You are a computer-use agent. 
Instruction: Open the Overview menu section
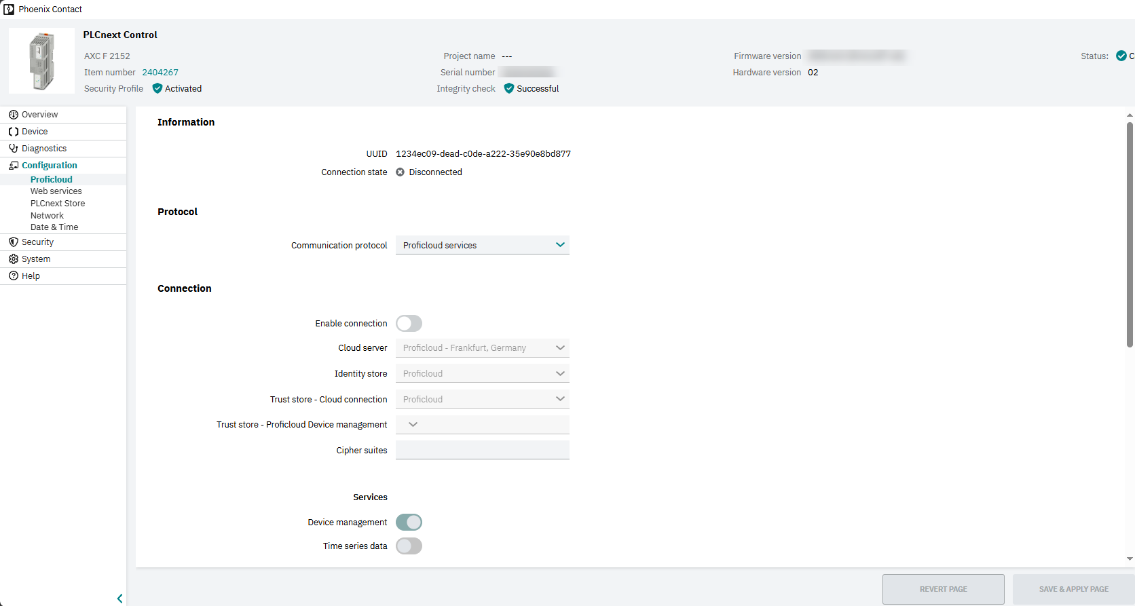pyautogui.click(x=63, y=115)
